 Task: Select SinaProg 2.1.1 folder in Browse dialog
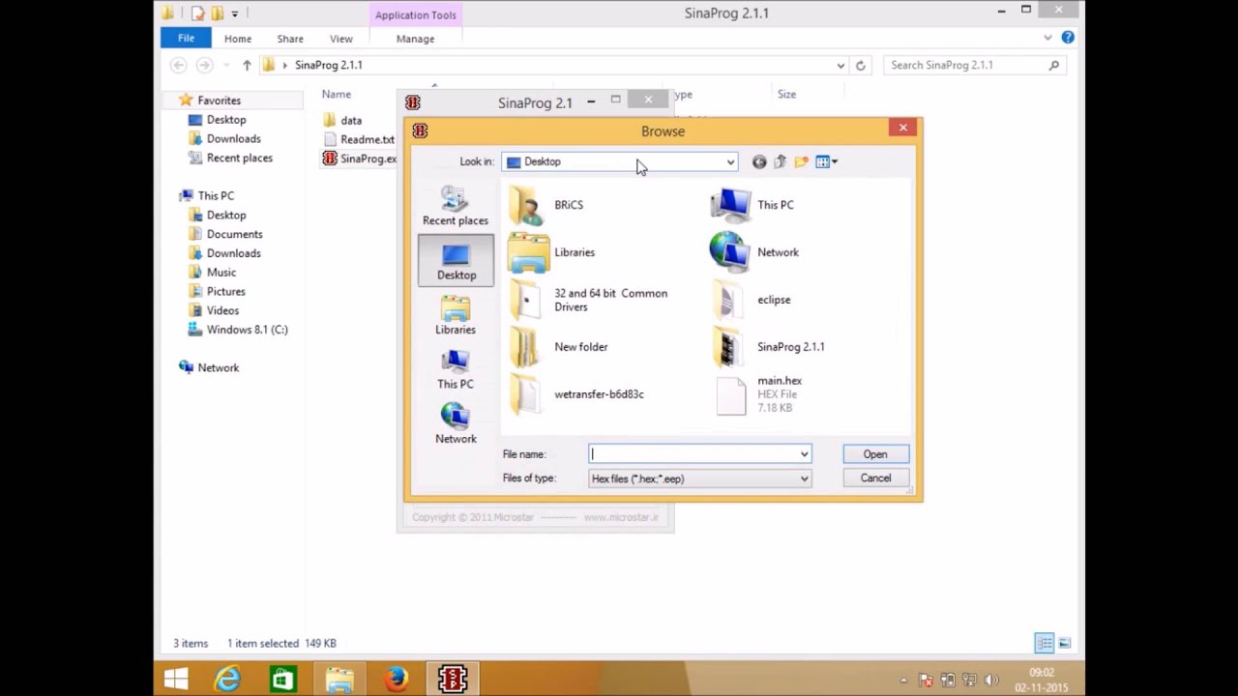click(769, 347)
